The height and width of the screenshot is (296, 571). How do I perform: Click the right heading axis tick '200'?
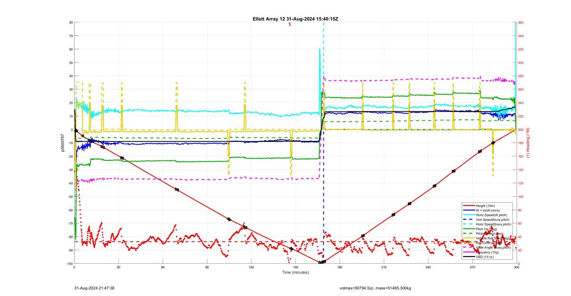521,129
